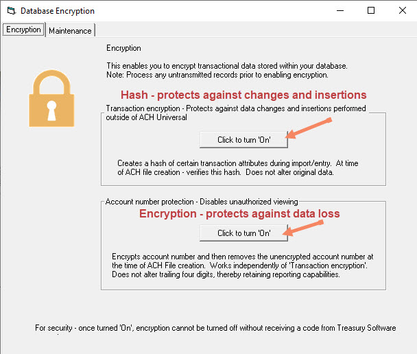
Task: Turn on Transaction encryption button
Action: click(243, 140)
